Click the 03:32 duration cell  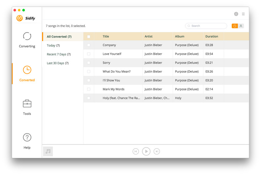point(209,98)
